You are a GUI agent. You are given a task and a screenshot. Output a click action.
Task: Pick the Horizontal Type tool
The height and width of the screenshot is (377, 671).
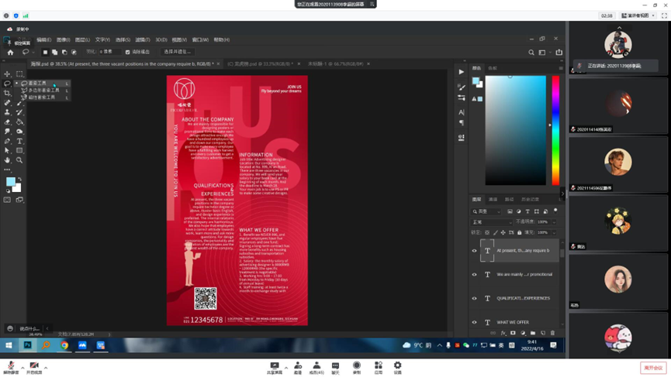click(x=19, y=142)
